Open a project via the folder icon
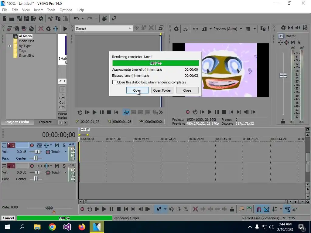311x233 pixels. 12,19
